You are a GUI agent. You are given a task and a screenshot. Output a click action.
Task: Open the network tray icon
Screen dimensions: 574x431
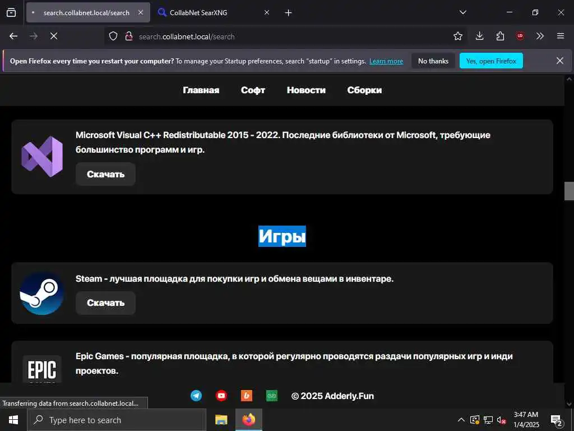pyautogui.click(x=488, y=420)
